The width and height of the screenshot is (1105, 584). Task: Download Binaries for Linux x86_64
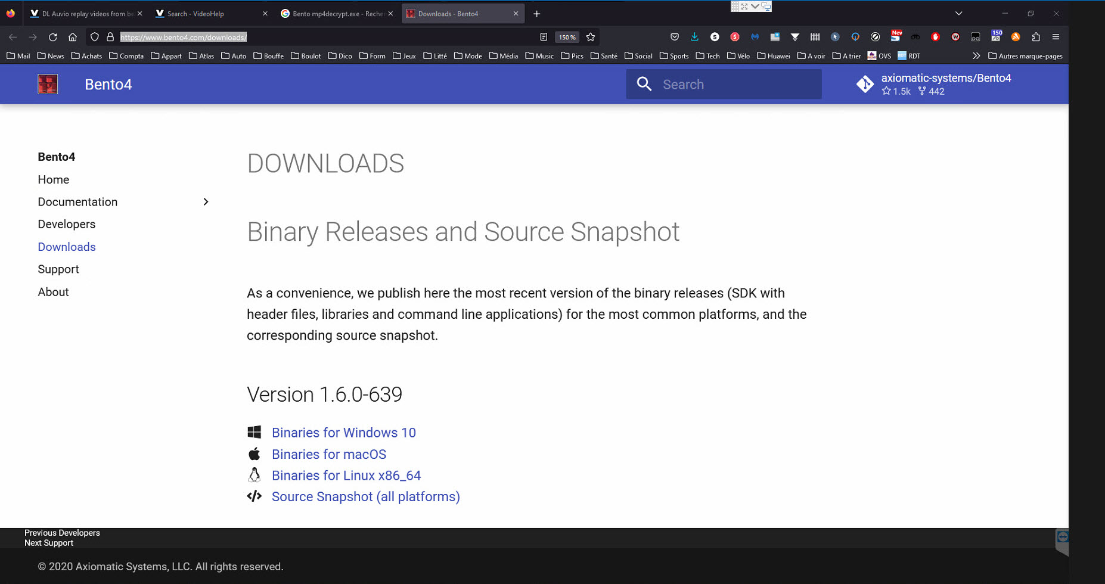tap(346, 476)
